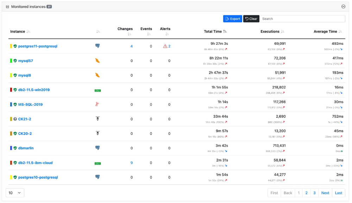
Task: Click total time value 9h 27m 3s
Action: tap(219, 44)
